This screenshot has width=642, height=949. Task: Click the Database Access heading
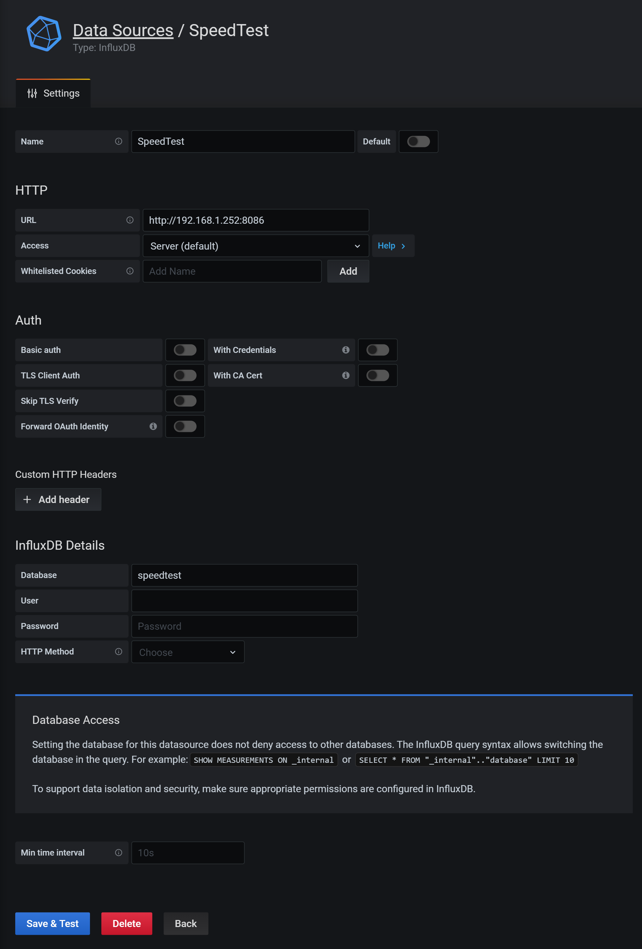click(76, 720)
